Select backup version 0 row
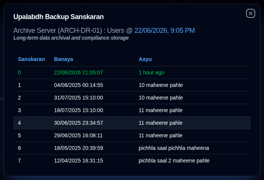Image resolution: width=264 pixels, height=180 pixels. [132, 72]
